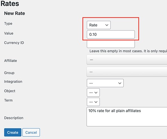This screenshot has height=139, width=167.
Task: Click the Group label text
Action: [9, 73]
